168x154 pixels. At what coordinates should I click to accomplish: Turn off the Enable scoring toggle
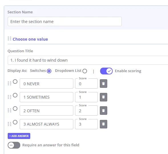[x=106, y=71]
